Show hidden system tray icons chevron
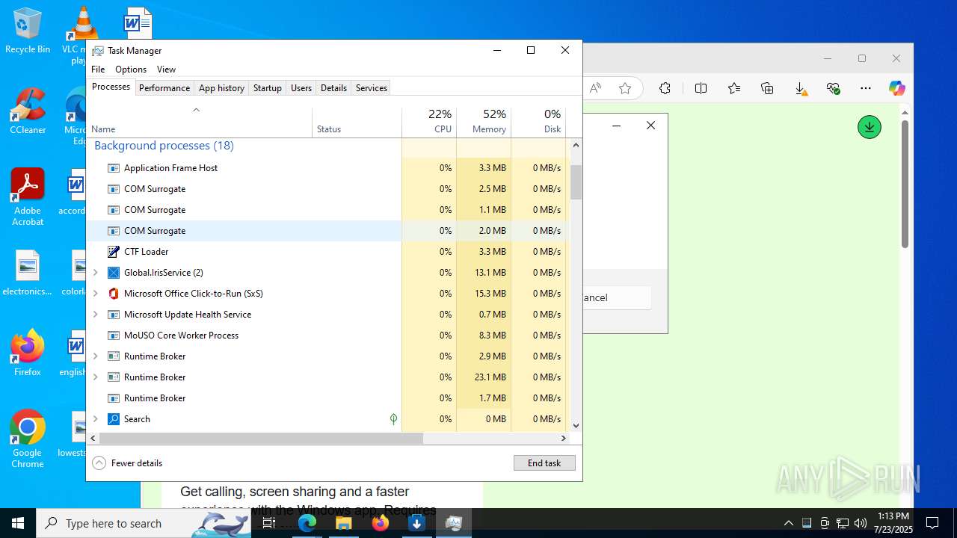This screenshot has width=957, height=538. pos(788,523)
